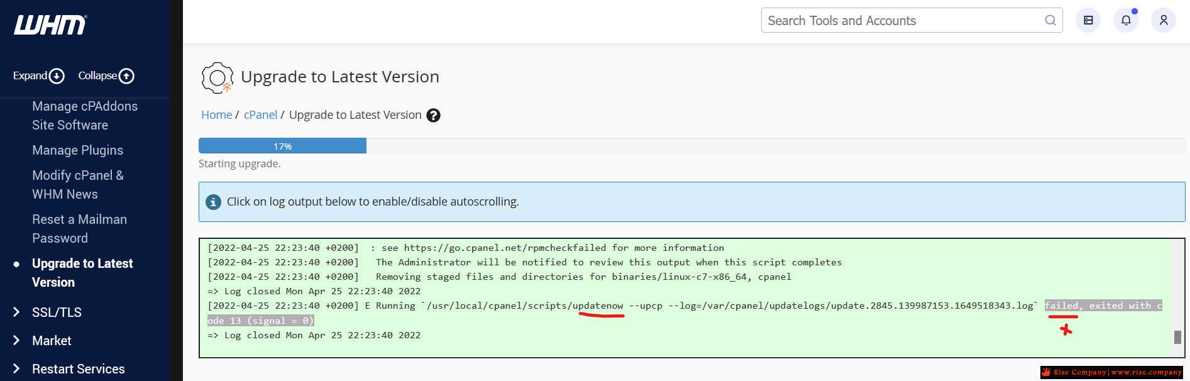Click the log output scrollbar thumb
The width and height of the screenshot is (1190, 381).
tap(1177, 337)
